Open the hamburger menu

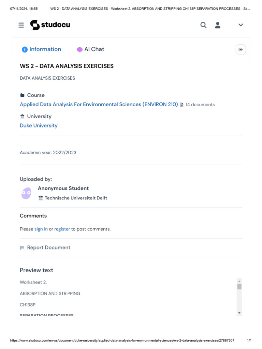tap(21, 25)
